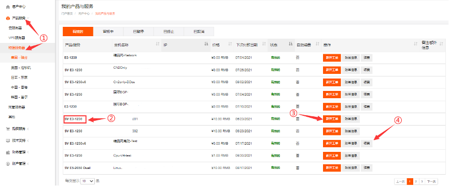Click sort arrows in 自动续费 column header

pos(317,44)
